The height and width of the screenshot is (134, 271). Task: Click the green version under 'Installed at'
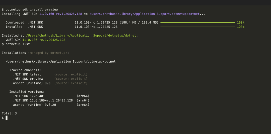click(44, 40)
